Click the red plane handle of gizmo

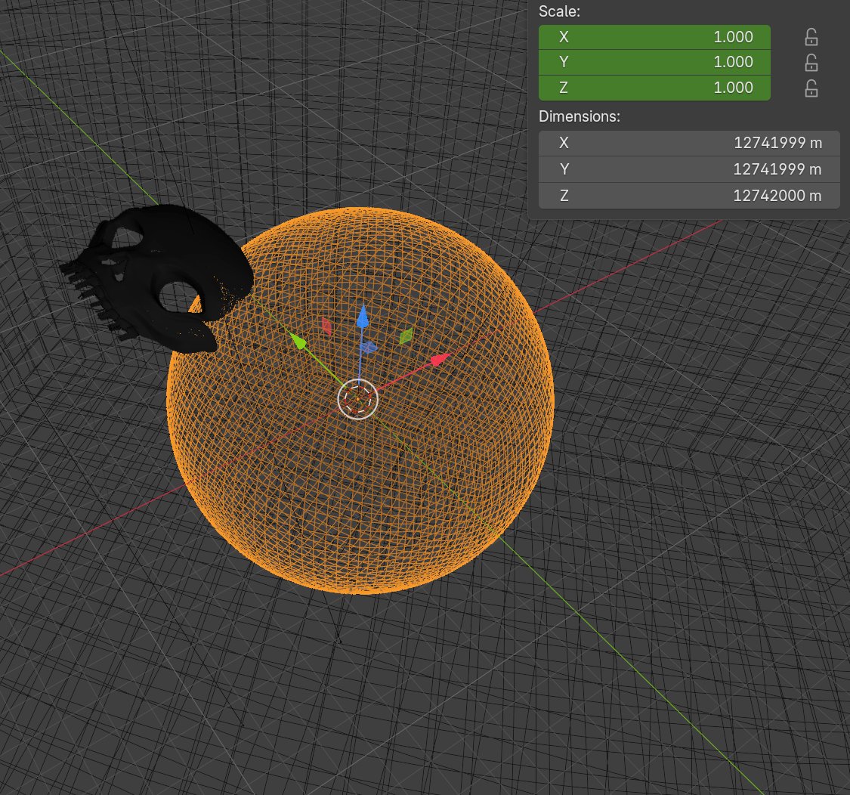326,326
